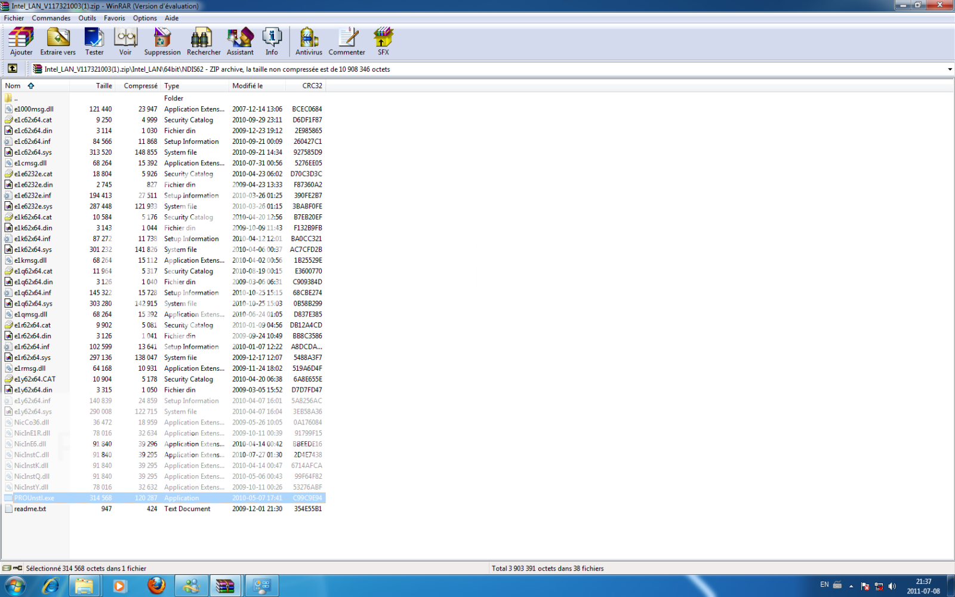Screen dimensions: 955x597
Task: Open the Commandes menu
Action: [x=51, y=18]
